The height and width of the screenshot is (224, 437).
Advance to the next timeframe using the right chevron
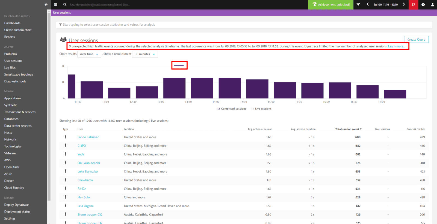pyautogui.click(x=404, y=4)
